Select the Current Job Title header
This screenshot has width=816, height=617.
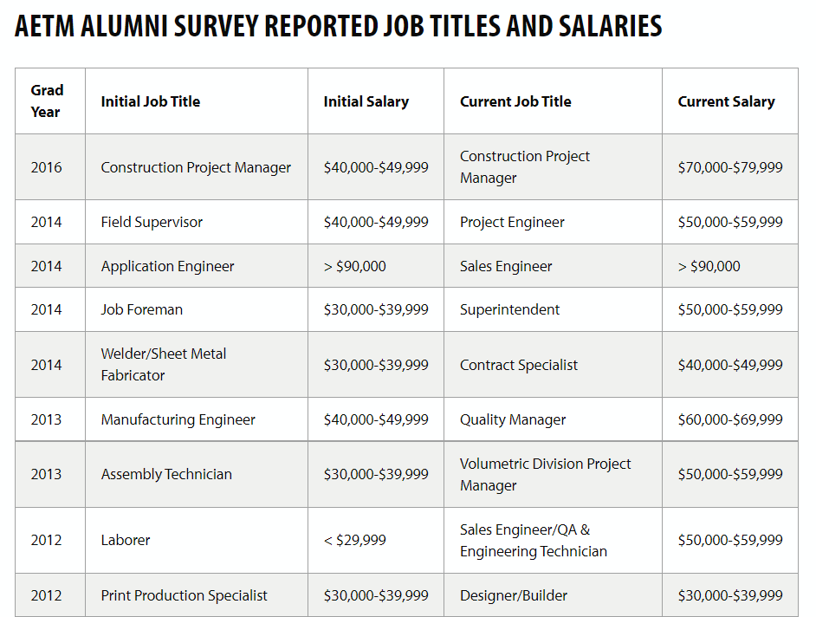[553, 101]
